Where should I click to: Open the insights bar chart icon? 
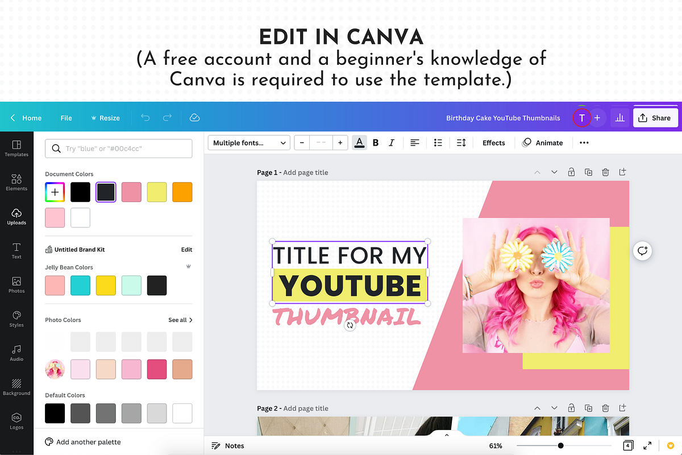click(x=620, y=118)
